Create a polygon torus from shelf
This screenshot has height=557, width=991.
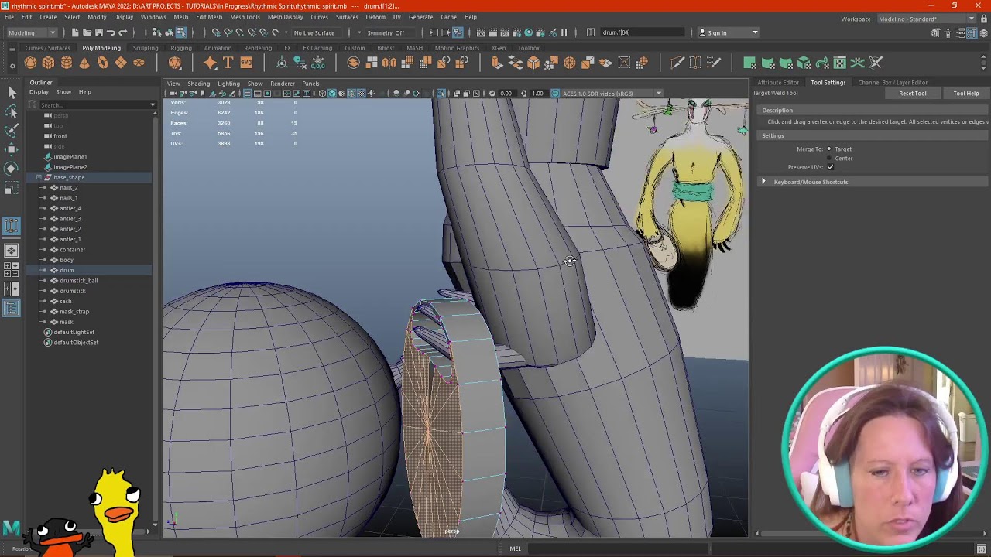pos(102,63)
